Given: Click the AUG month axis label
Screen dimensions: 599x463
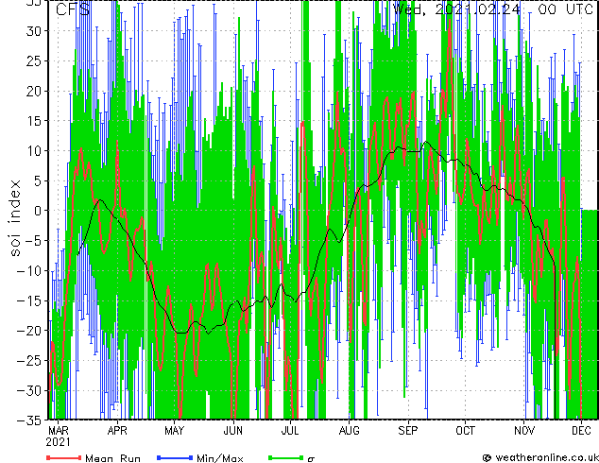Looking at the screenshot, I should coord(350,431).
